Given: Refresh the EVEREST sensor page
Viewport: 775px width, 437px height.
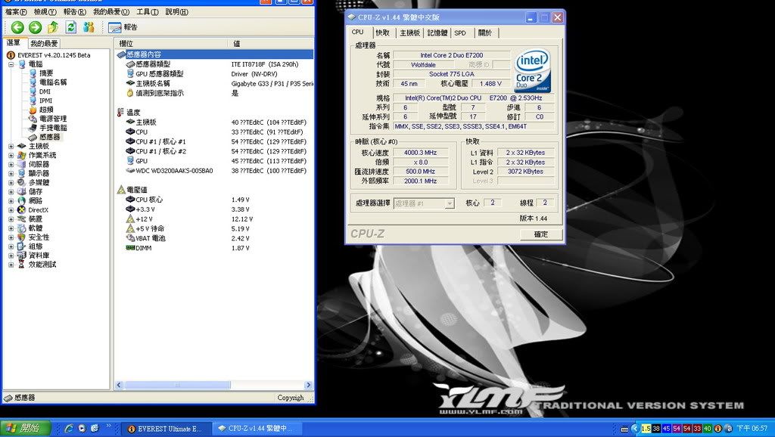Looking at the screenshot, I should [x=70, y=27].
